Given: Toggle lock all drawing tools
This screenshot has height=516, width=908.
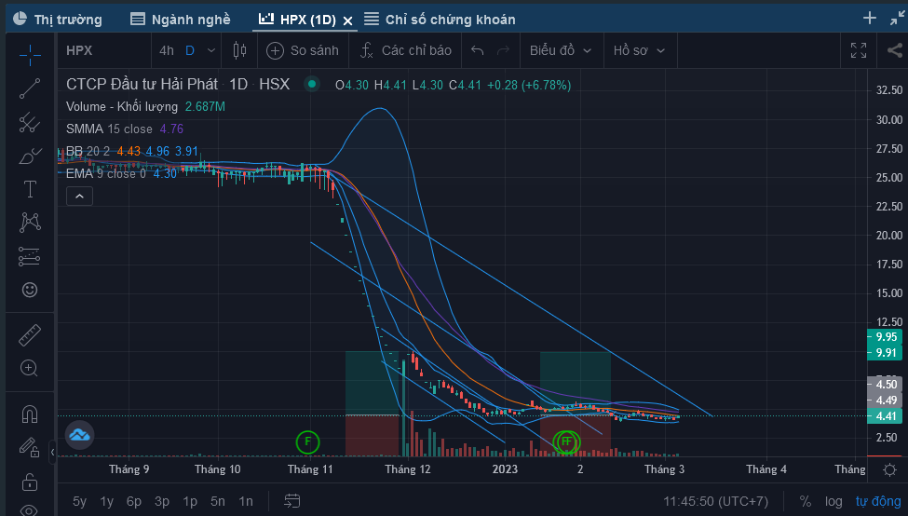Looking at the screenshot, I should 30,481.
